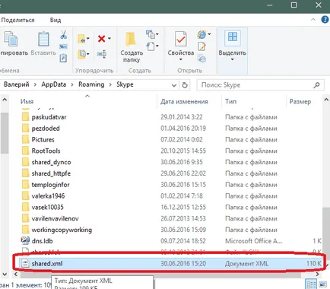The width and height of the screenshot is (330, 289).
Task: Open the New item dropdown arrow
Action: (157, 34)
